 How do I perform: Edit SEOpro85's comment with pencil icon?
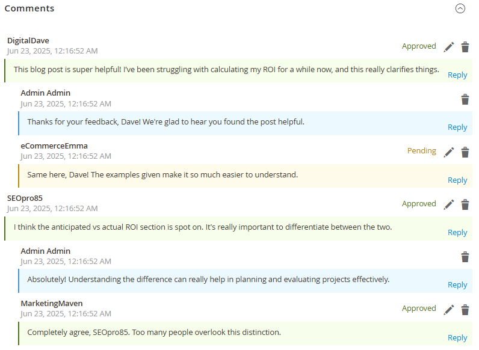[449, 204]
